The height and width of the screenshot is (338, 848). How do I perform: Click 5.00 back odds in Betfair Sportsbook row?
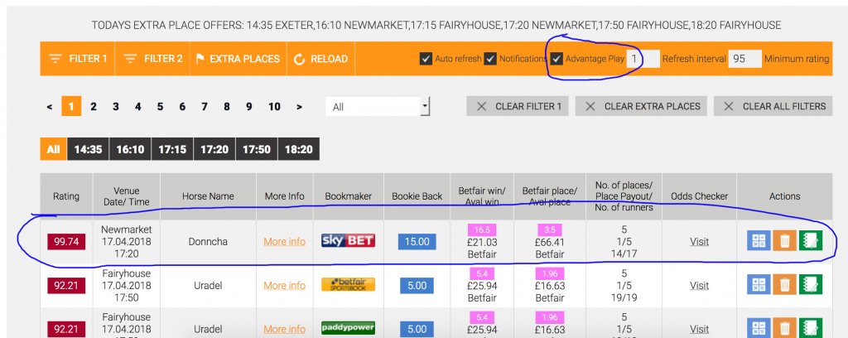(x=417, y=286)
